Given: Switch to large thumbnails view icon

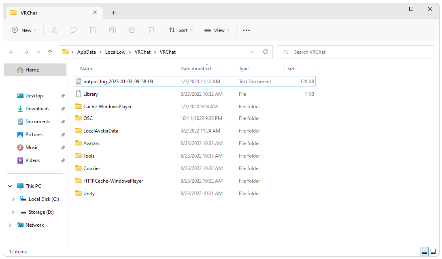Looking at the screenshot, I should point(433,251).
